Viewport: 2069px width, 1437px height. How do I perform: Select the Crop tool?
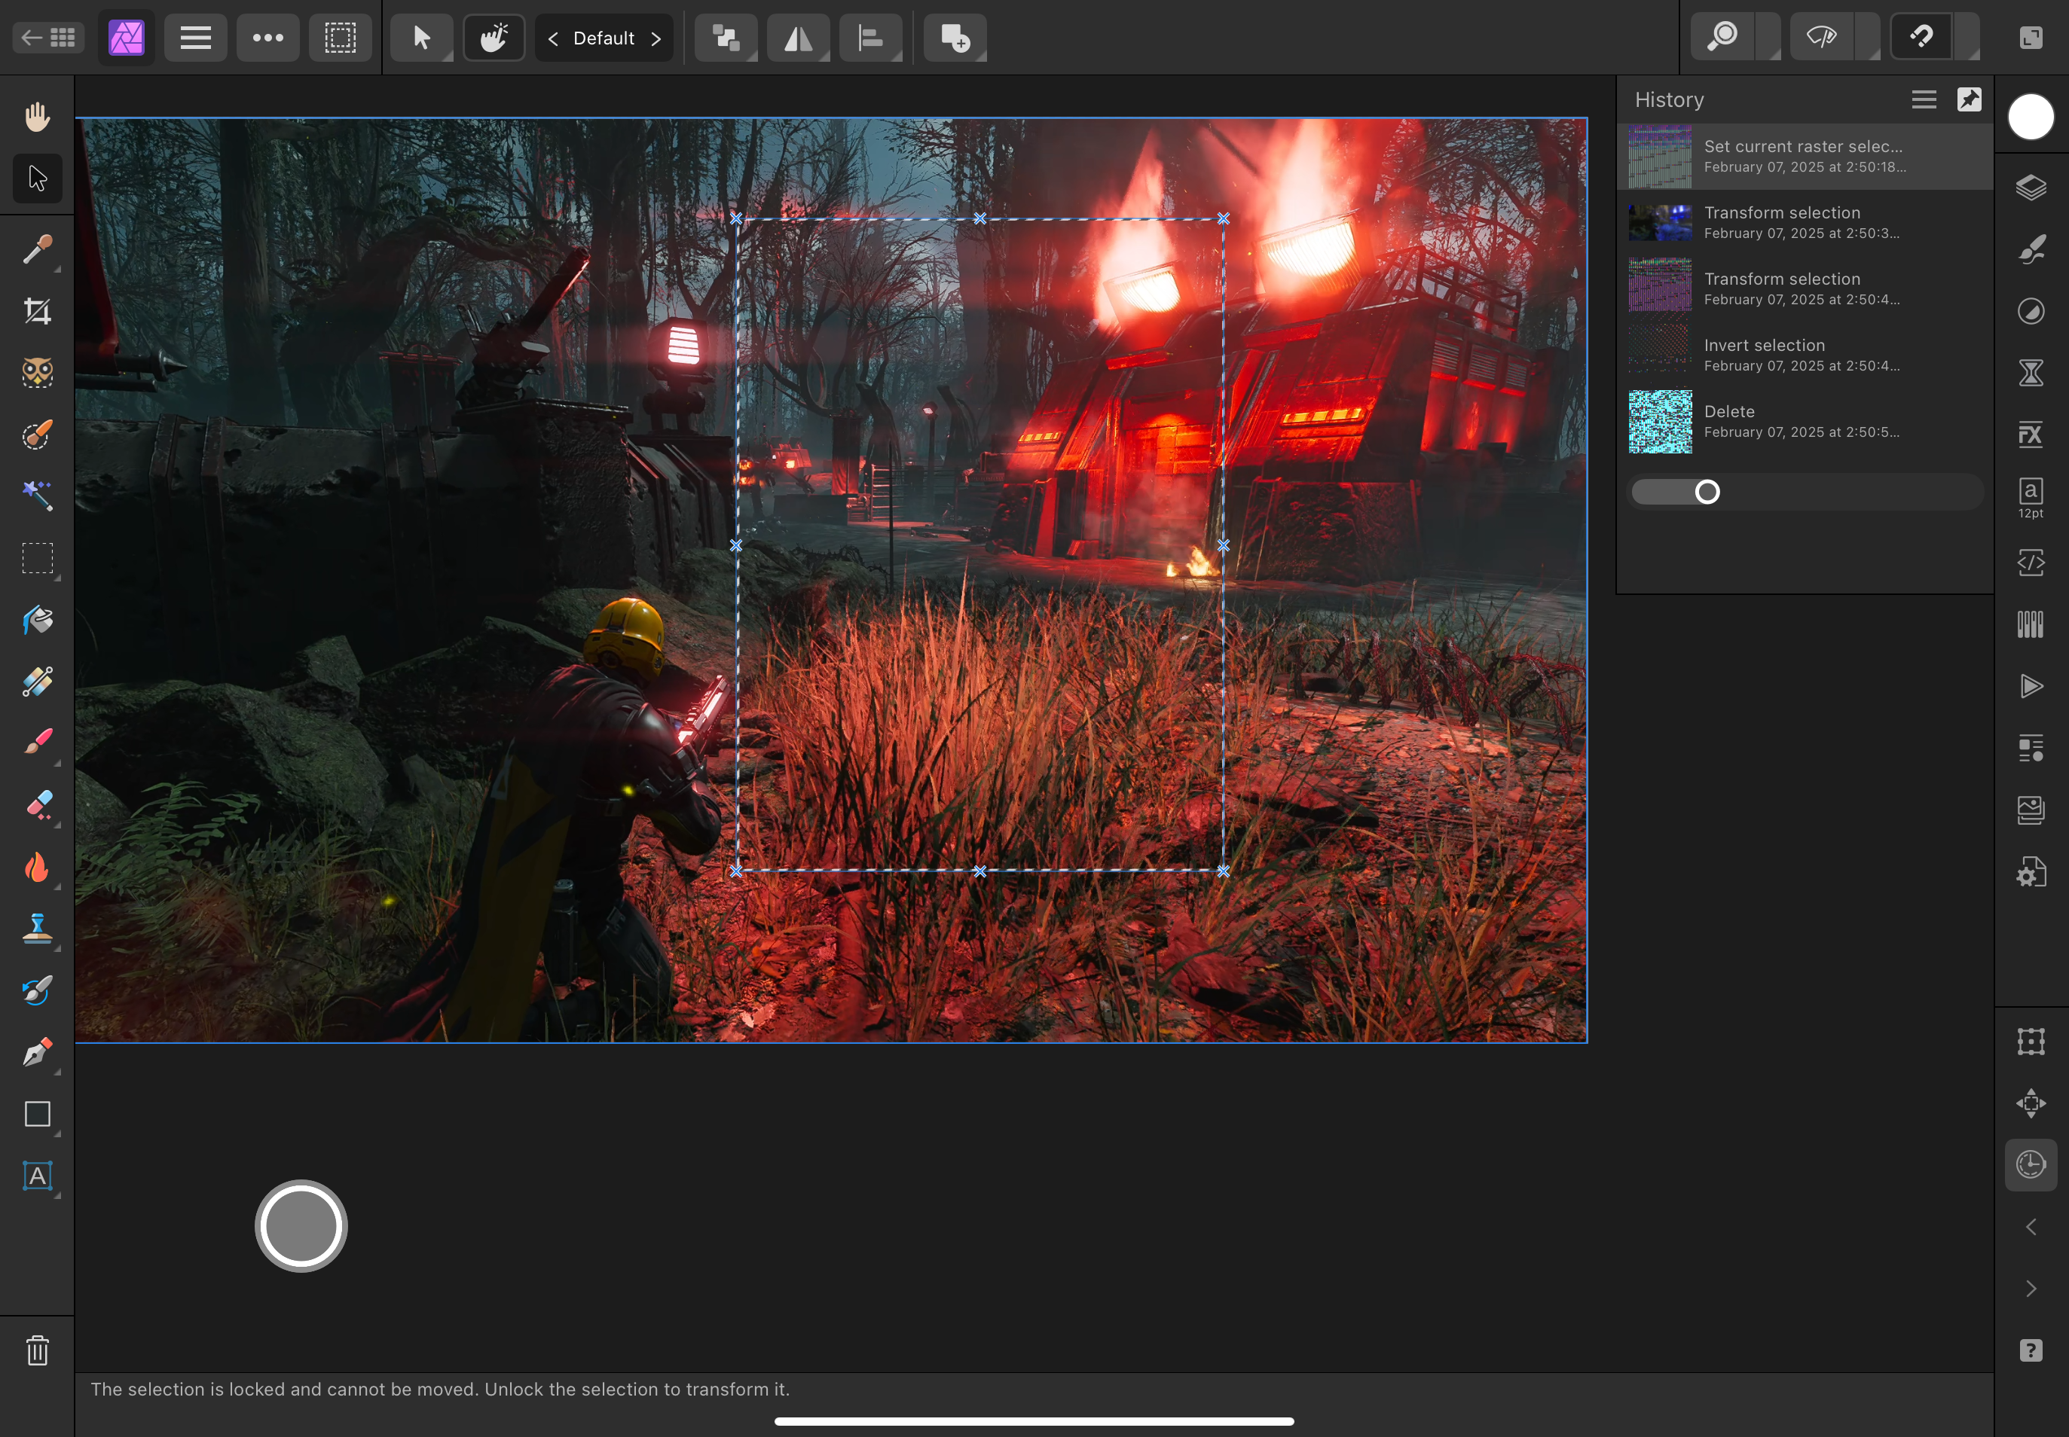click(x=37, y=312)
